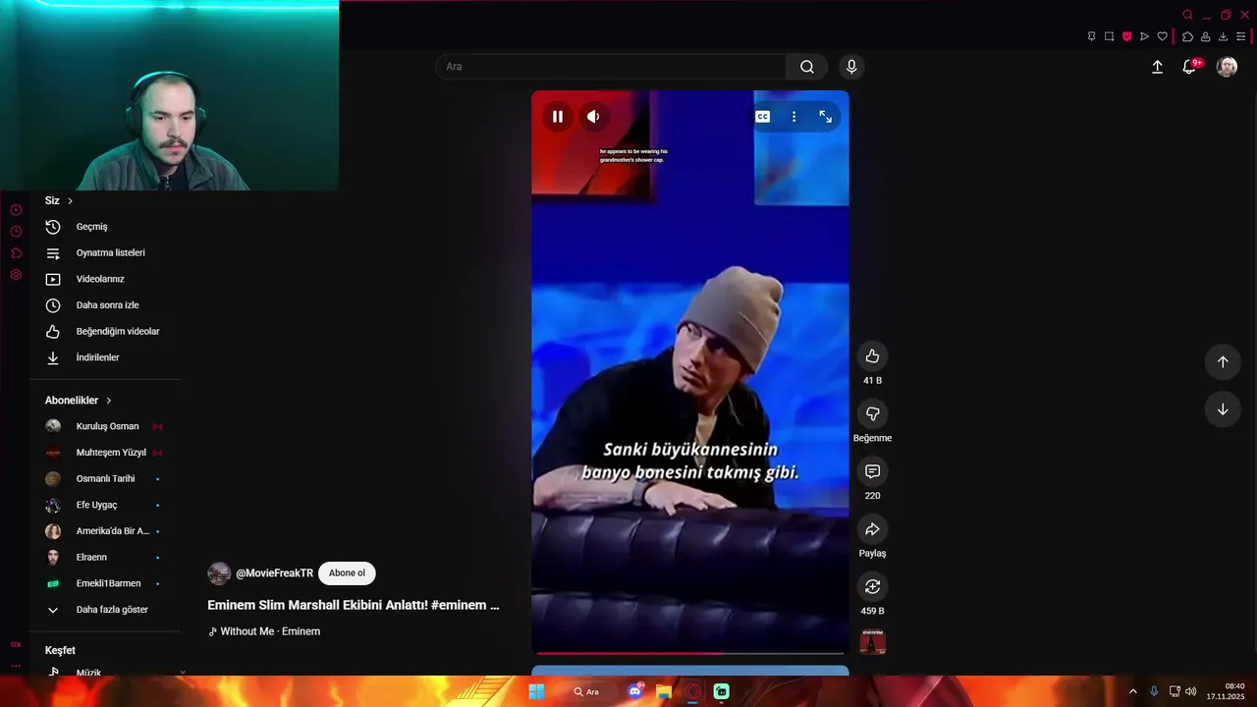Open the browser sidebar history clock icon
The image size is (1257, 707).
16,232
